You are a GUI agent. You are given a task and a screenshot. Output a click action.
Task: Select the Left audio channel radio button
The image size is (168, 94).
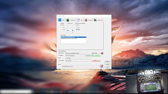click(x=77, y=27)
